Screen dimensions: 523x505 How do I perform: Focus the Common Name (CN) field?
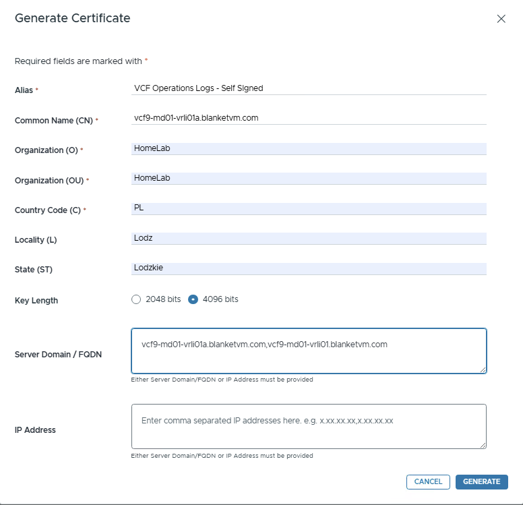point(309,117)
